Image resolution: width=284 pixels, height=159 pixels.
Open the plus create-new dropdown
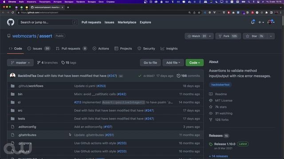[261, 23]
